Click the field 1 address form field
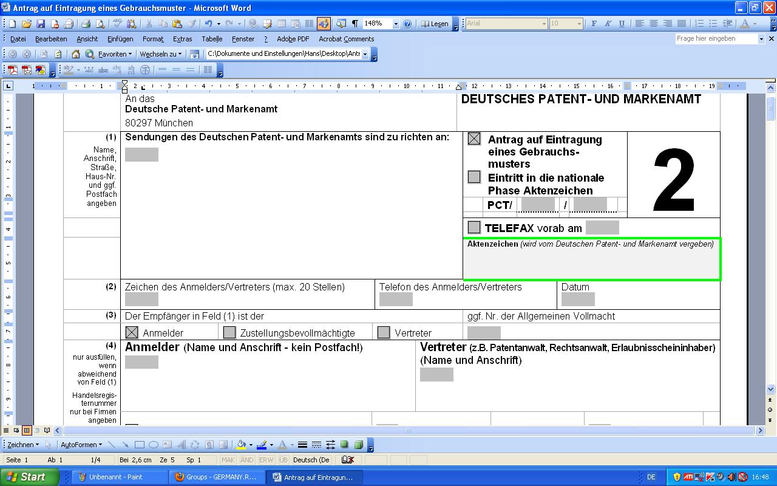Viewport: 777px width, 486px height. point(141,154)
